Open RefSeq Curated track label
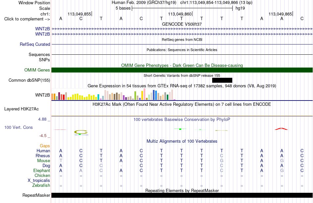Image resolution: width=313 pixels, height=203 pixels. coord(35,44)
